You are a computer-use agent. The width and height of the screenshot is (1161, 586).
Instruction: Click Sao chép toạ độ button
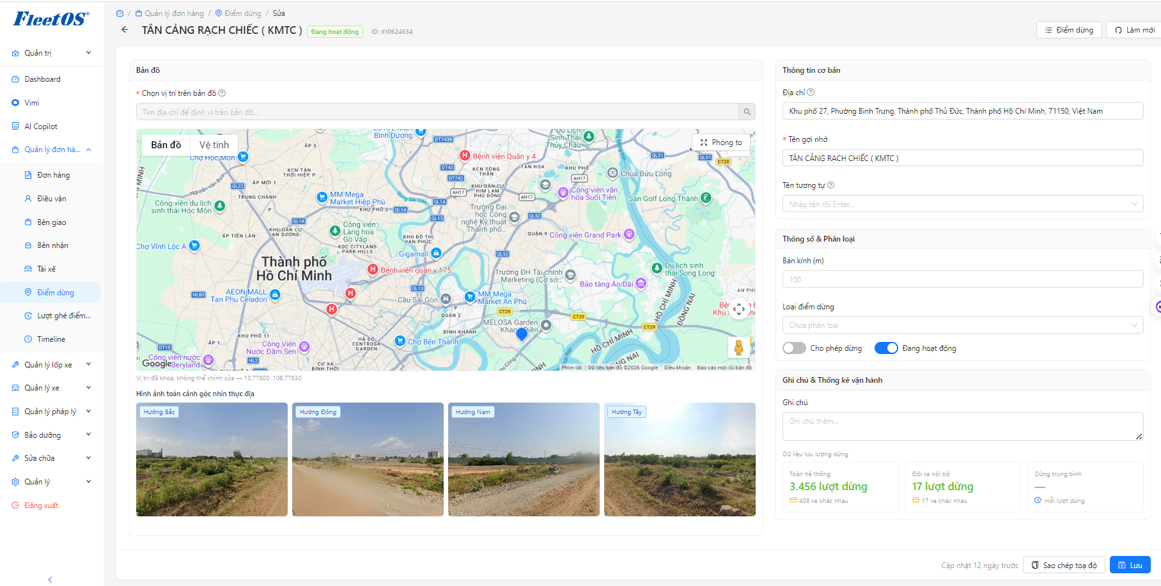[x=1064, y=565]
